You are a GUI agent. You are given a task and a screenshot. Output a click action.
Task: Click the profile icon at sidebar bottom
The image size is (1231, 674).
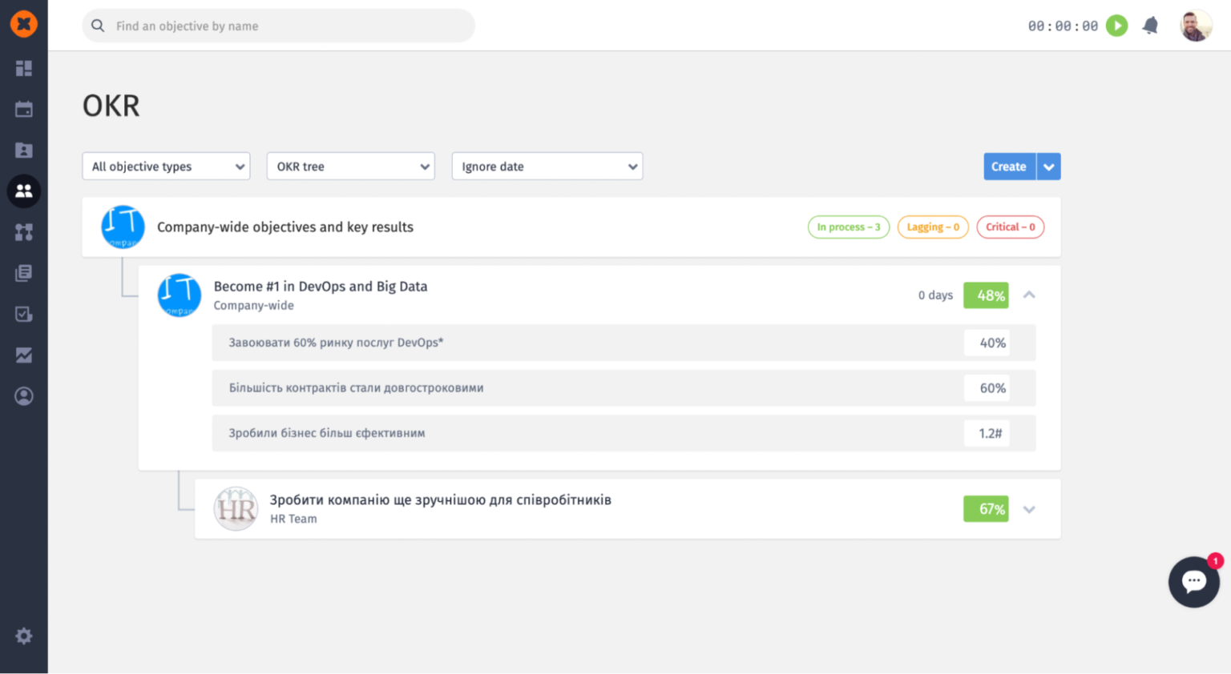[23, 395]
